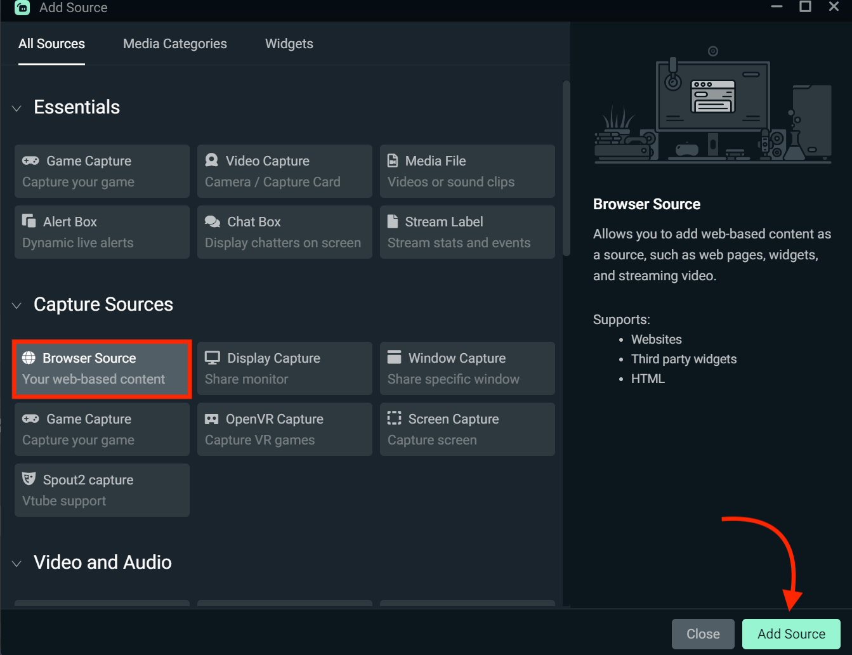Click the green Add Source button
Screen dimensions: 852x655
(790, 633)
